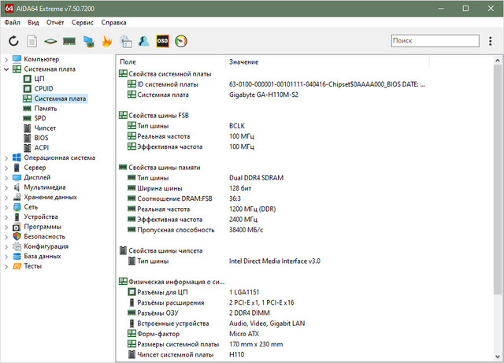Expand the Компьютер tree node
The height and width of the screenshot is (363, 504).
click(6, 60)
